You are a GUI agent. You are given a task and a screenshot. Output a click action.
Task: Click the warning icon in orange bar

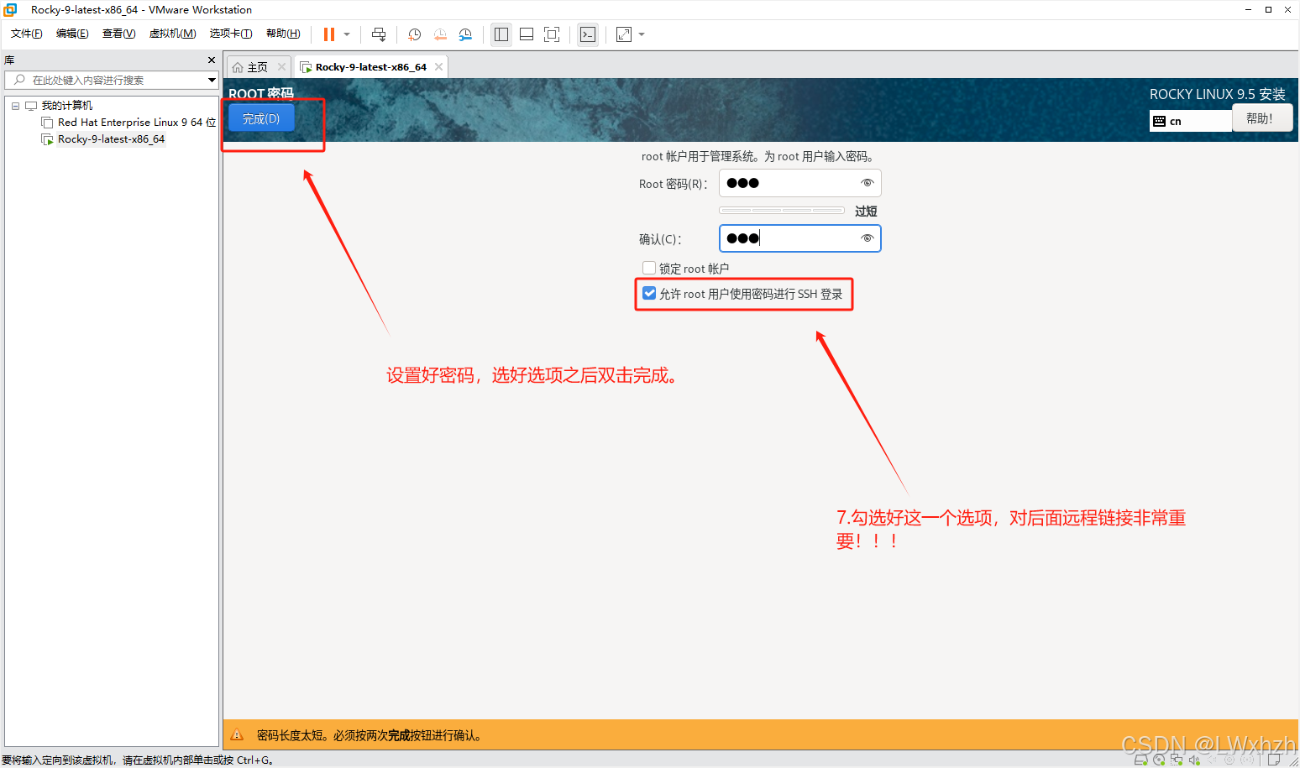[x=237, y=734]
